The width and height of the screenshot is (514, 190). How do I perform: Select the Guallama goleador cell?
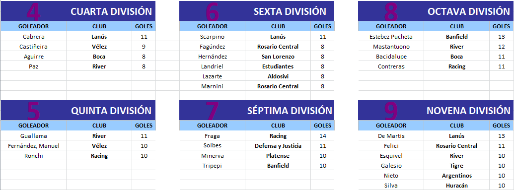click(34, 136)
